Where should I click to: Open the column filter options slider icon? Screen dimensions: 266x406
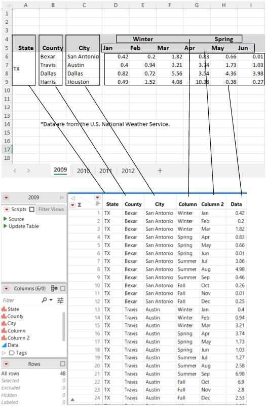click(60, 300)
